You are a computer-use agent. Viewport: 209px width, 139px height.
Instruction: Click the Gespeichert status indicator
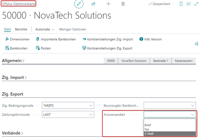coord(159,4)
